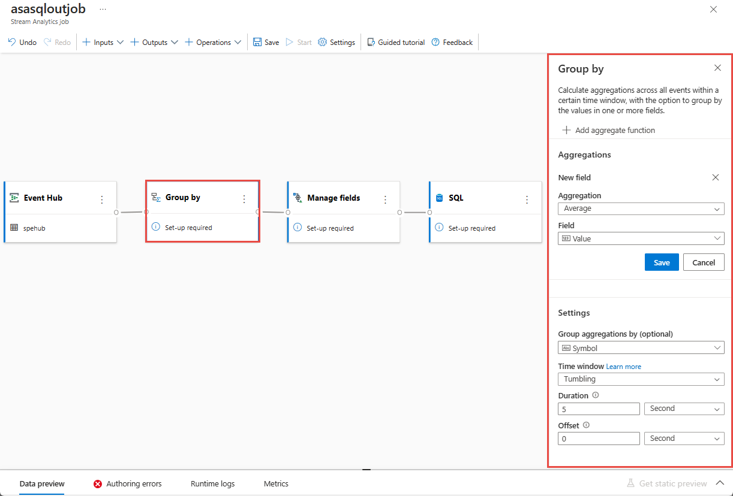Open the Group aggregations by Symbol dropdown

[x=641, y=347]
